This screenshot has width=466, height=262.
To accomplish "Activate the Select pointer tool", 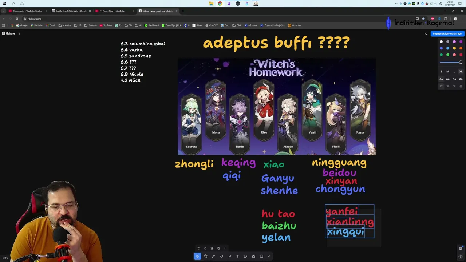I will coord(197,256).
